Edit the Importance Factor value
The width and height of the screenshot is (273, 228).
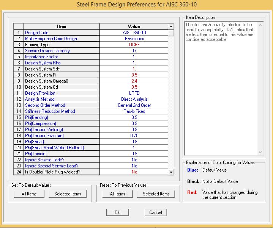tap(134, 57)
